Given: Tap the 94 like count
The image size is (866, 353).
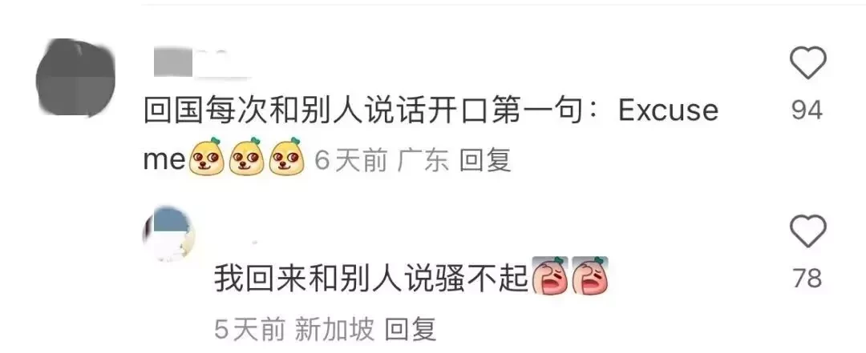Looking at the screenshot, I should point(807,111).
